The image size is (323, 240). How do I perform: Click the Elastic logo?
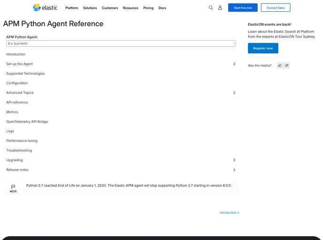(45, 7)
